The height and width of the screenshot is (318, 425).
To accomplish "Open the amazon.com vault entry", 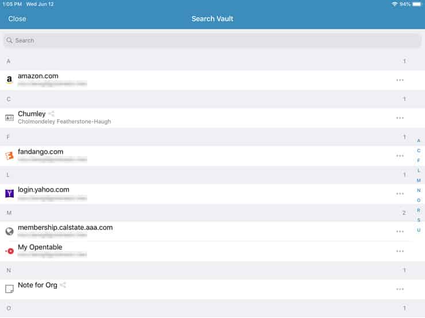I will tap(212, 80).
